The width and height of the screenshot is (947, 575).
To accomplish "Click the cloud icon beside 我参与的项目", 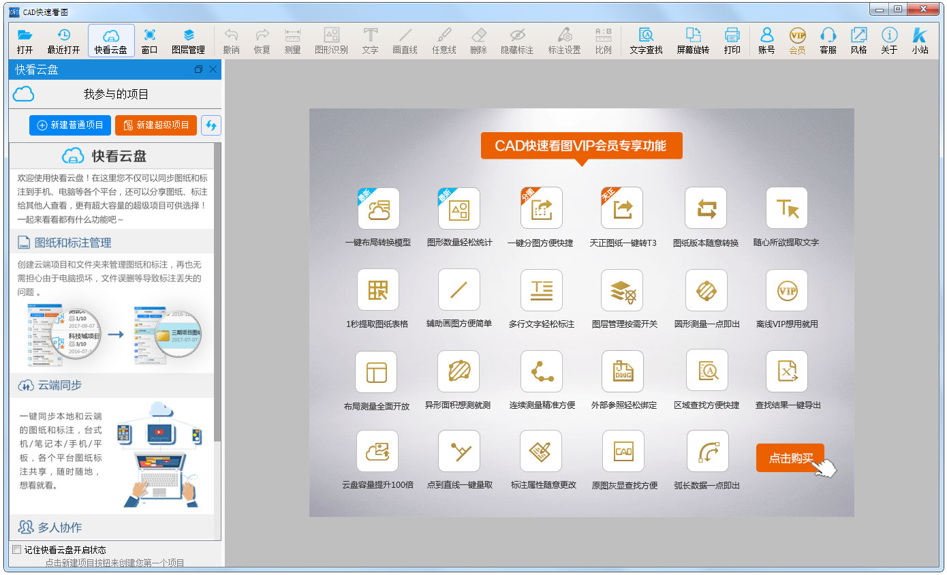I will coord(24,94).
